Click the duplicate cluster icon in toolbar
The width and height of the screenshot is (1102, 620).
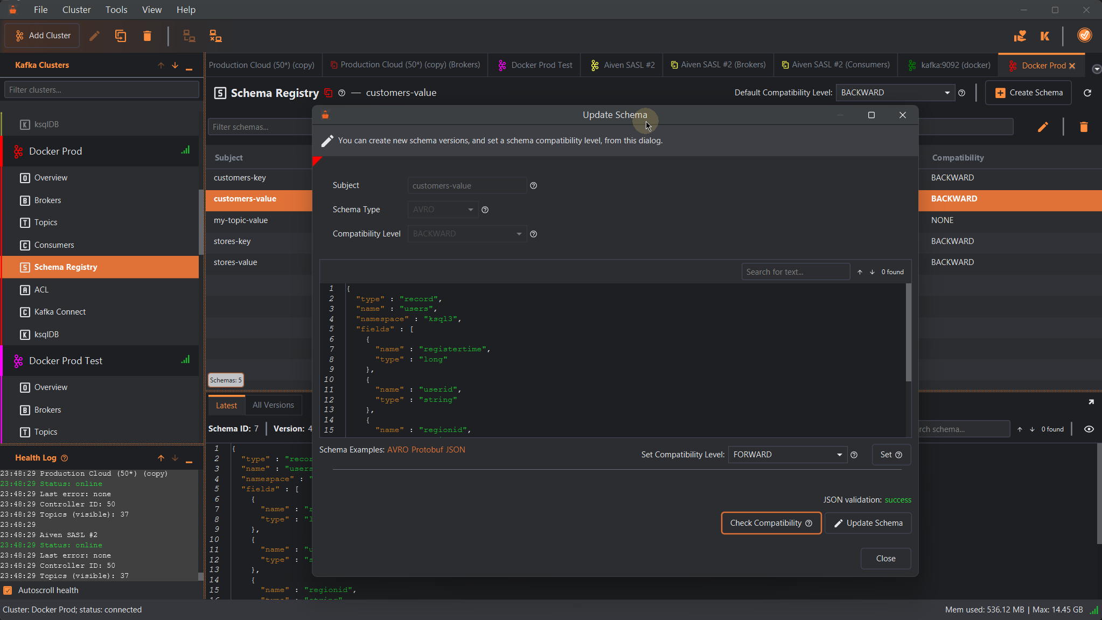[121, 36]
